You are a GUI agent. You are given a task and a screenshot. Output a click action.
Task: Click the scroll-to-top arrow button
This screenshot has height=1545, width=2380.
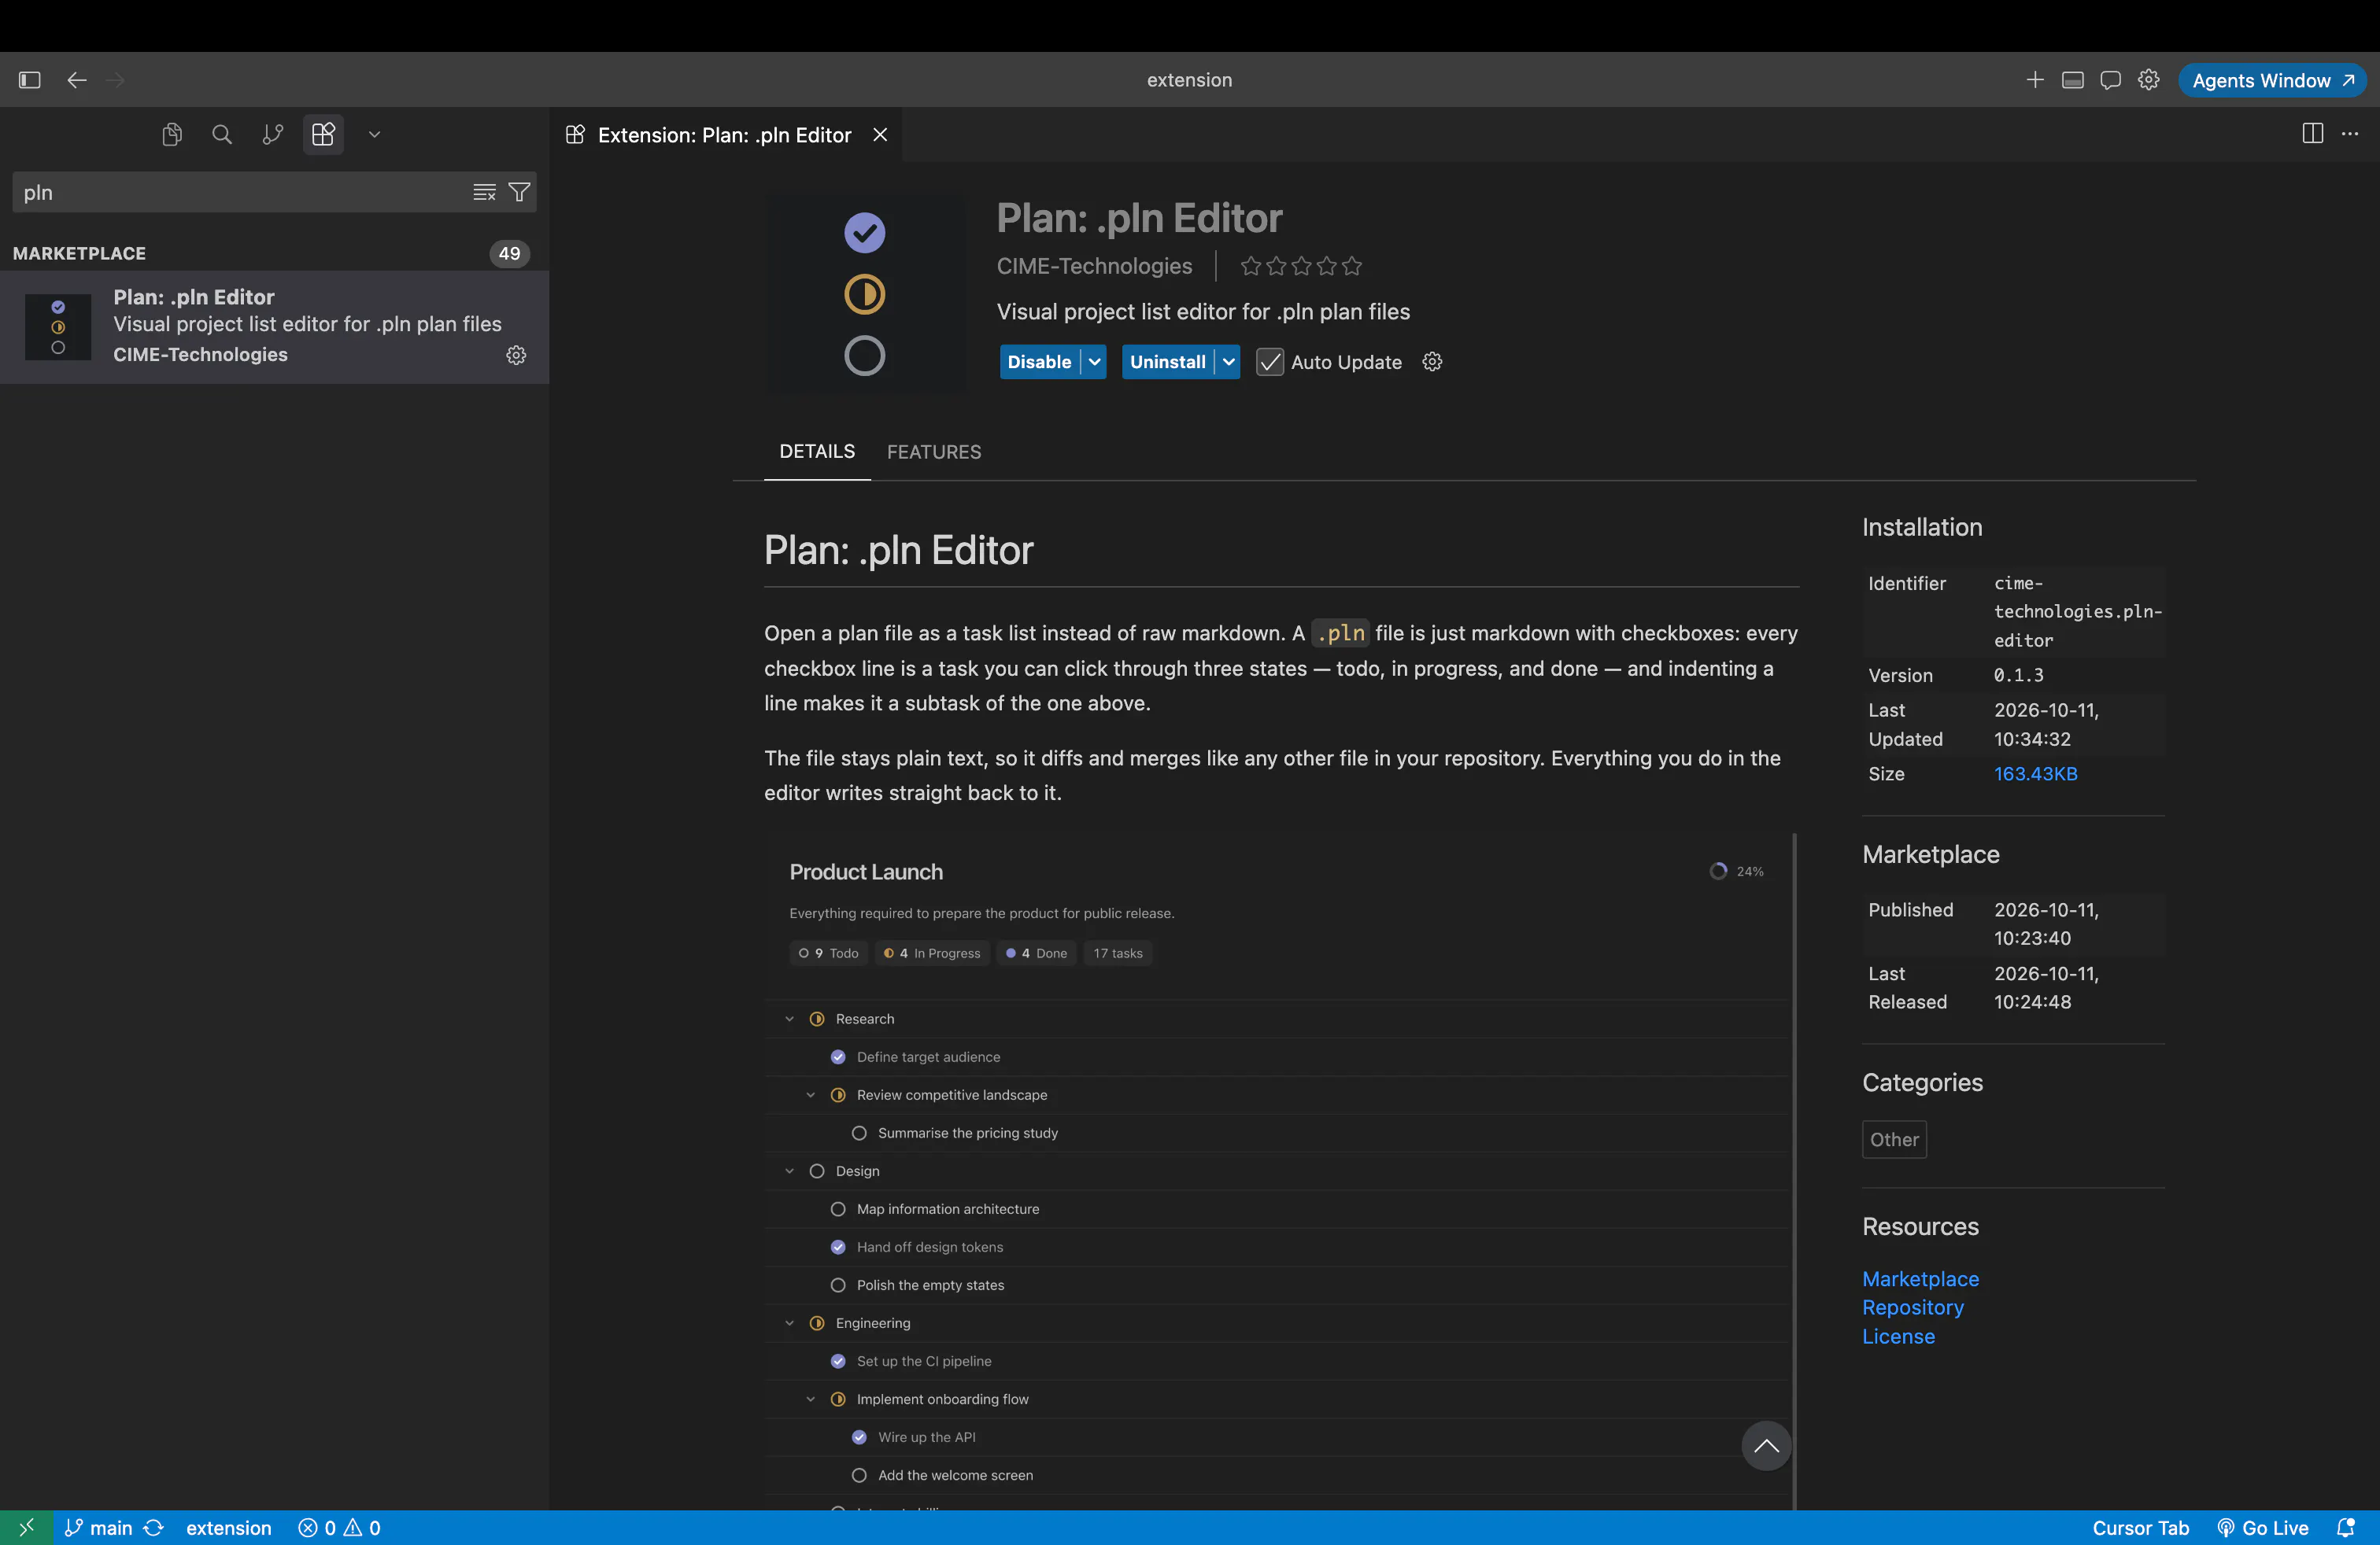tap(1766, 1445)
